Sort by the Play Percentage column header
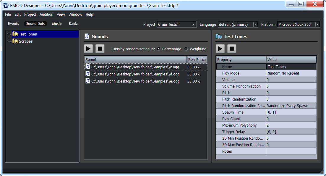Viewport: 326px width, 176px height. [x=197, y=59]
